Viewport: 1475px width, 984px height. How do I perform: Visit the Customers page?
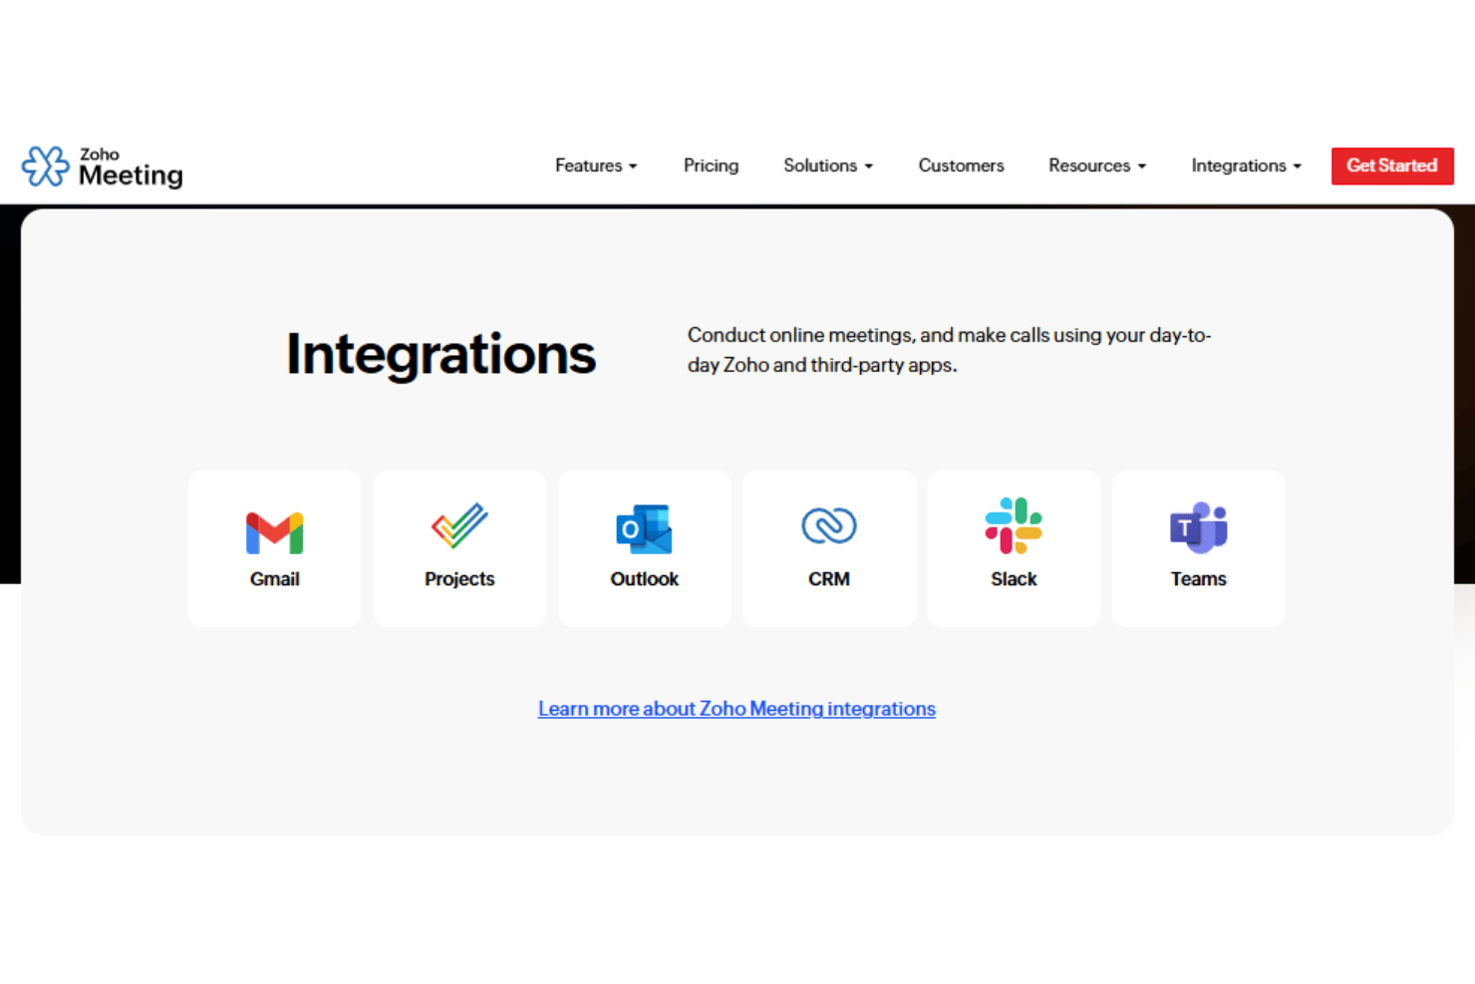pyautogui.click(x=961, y=165)
